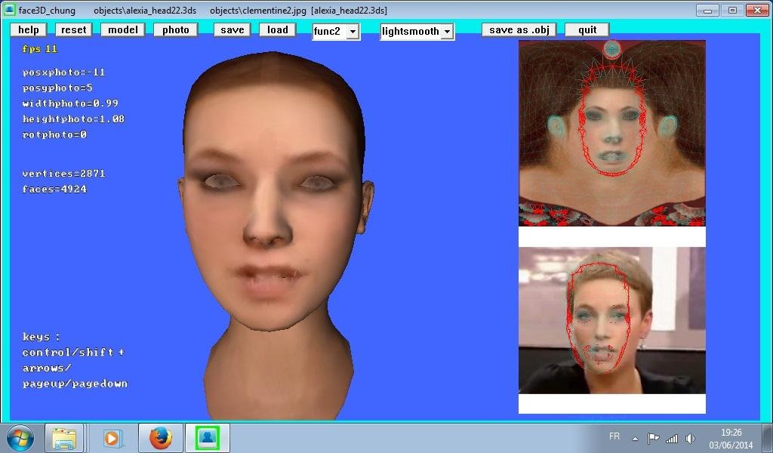This screenshot has width=773, height=453.
Task: Open the func2 dropdown list
Action: point(353,32)
